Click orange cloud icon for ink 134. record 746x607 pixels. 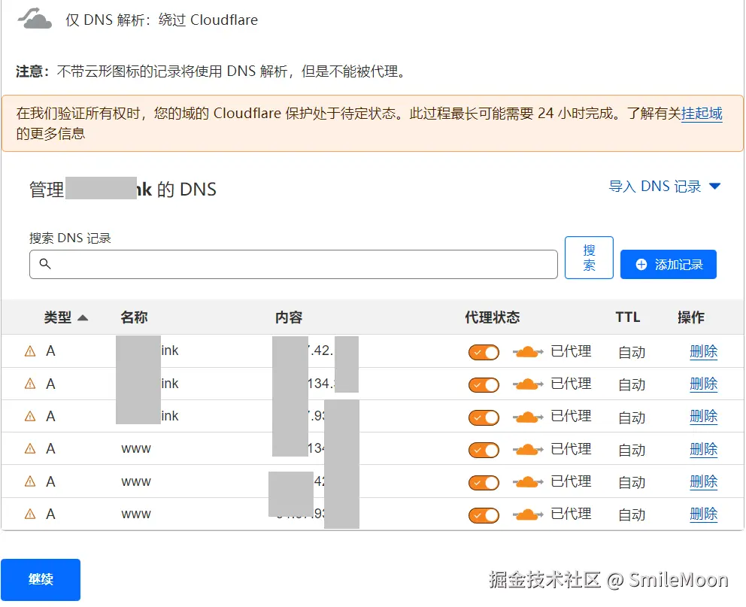(528, 384)
